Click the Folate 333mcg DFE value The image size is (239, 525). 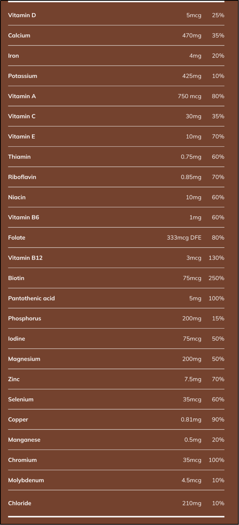click(x=184, y=238)
